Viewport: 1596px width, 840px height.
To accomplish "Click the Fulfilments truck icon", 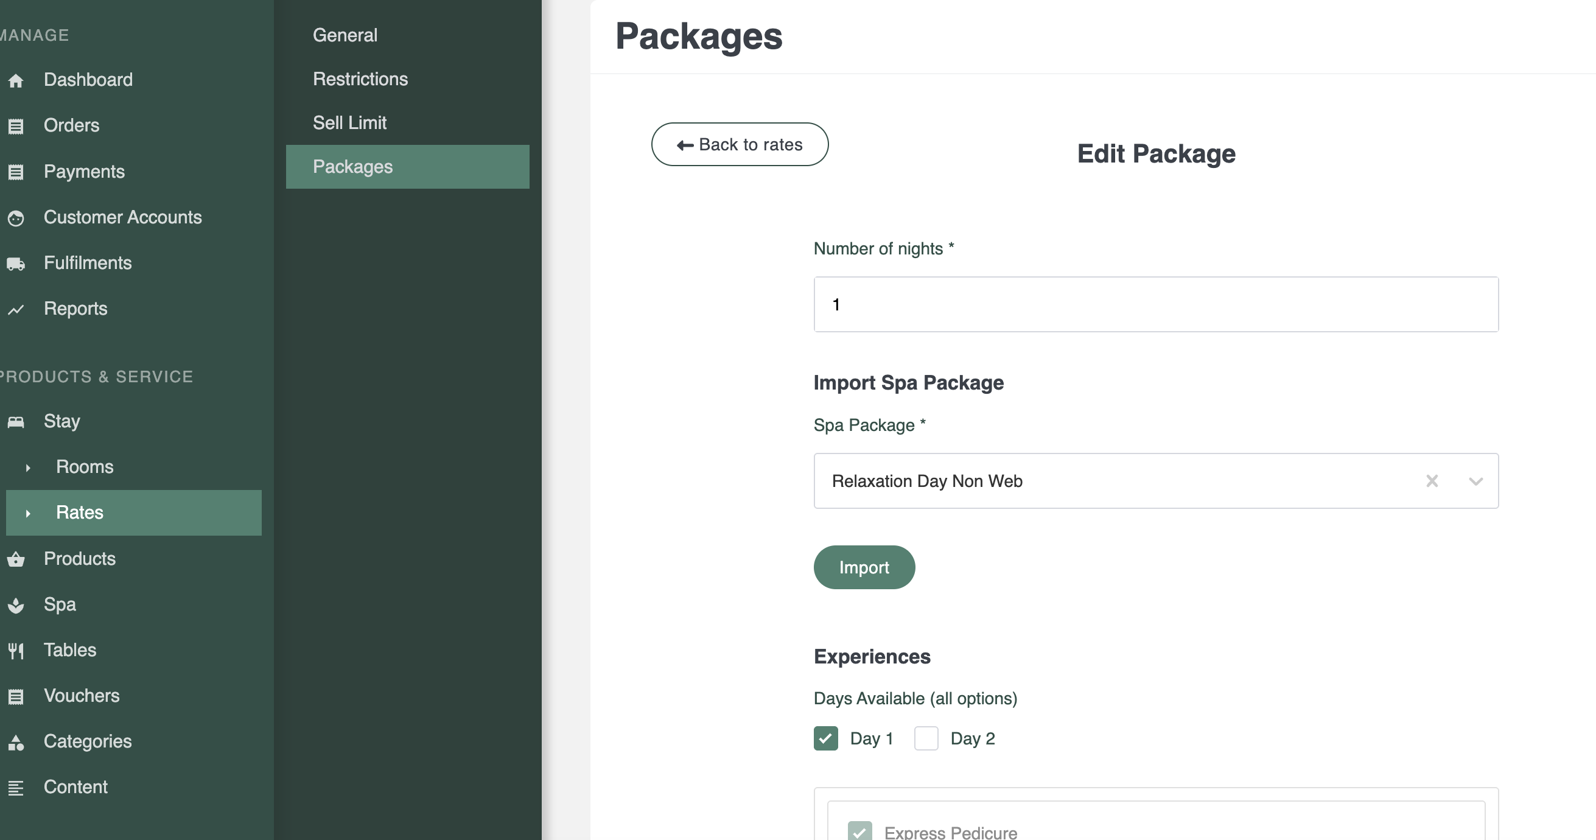I will point(16,264).
